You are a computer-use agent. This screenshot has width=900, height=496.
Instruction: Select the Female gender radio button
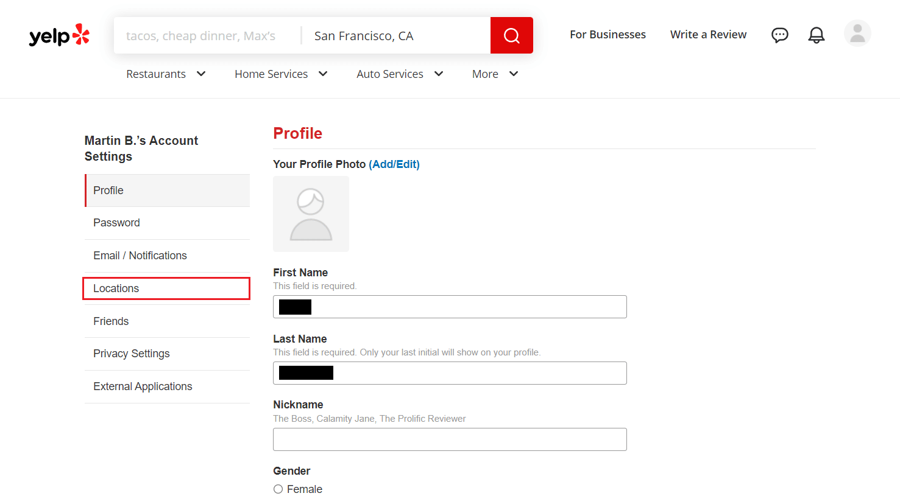(x=278, y=489)
